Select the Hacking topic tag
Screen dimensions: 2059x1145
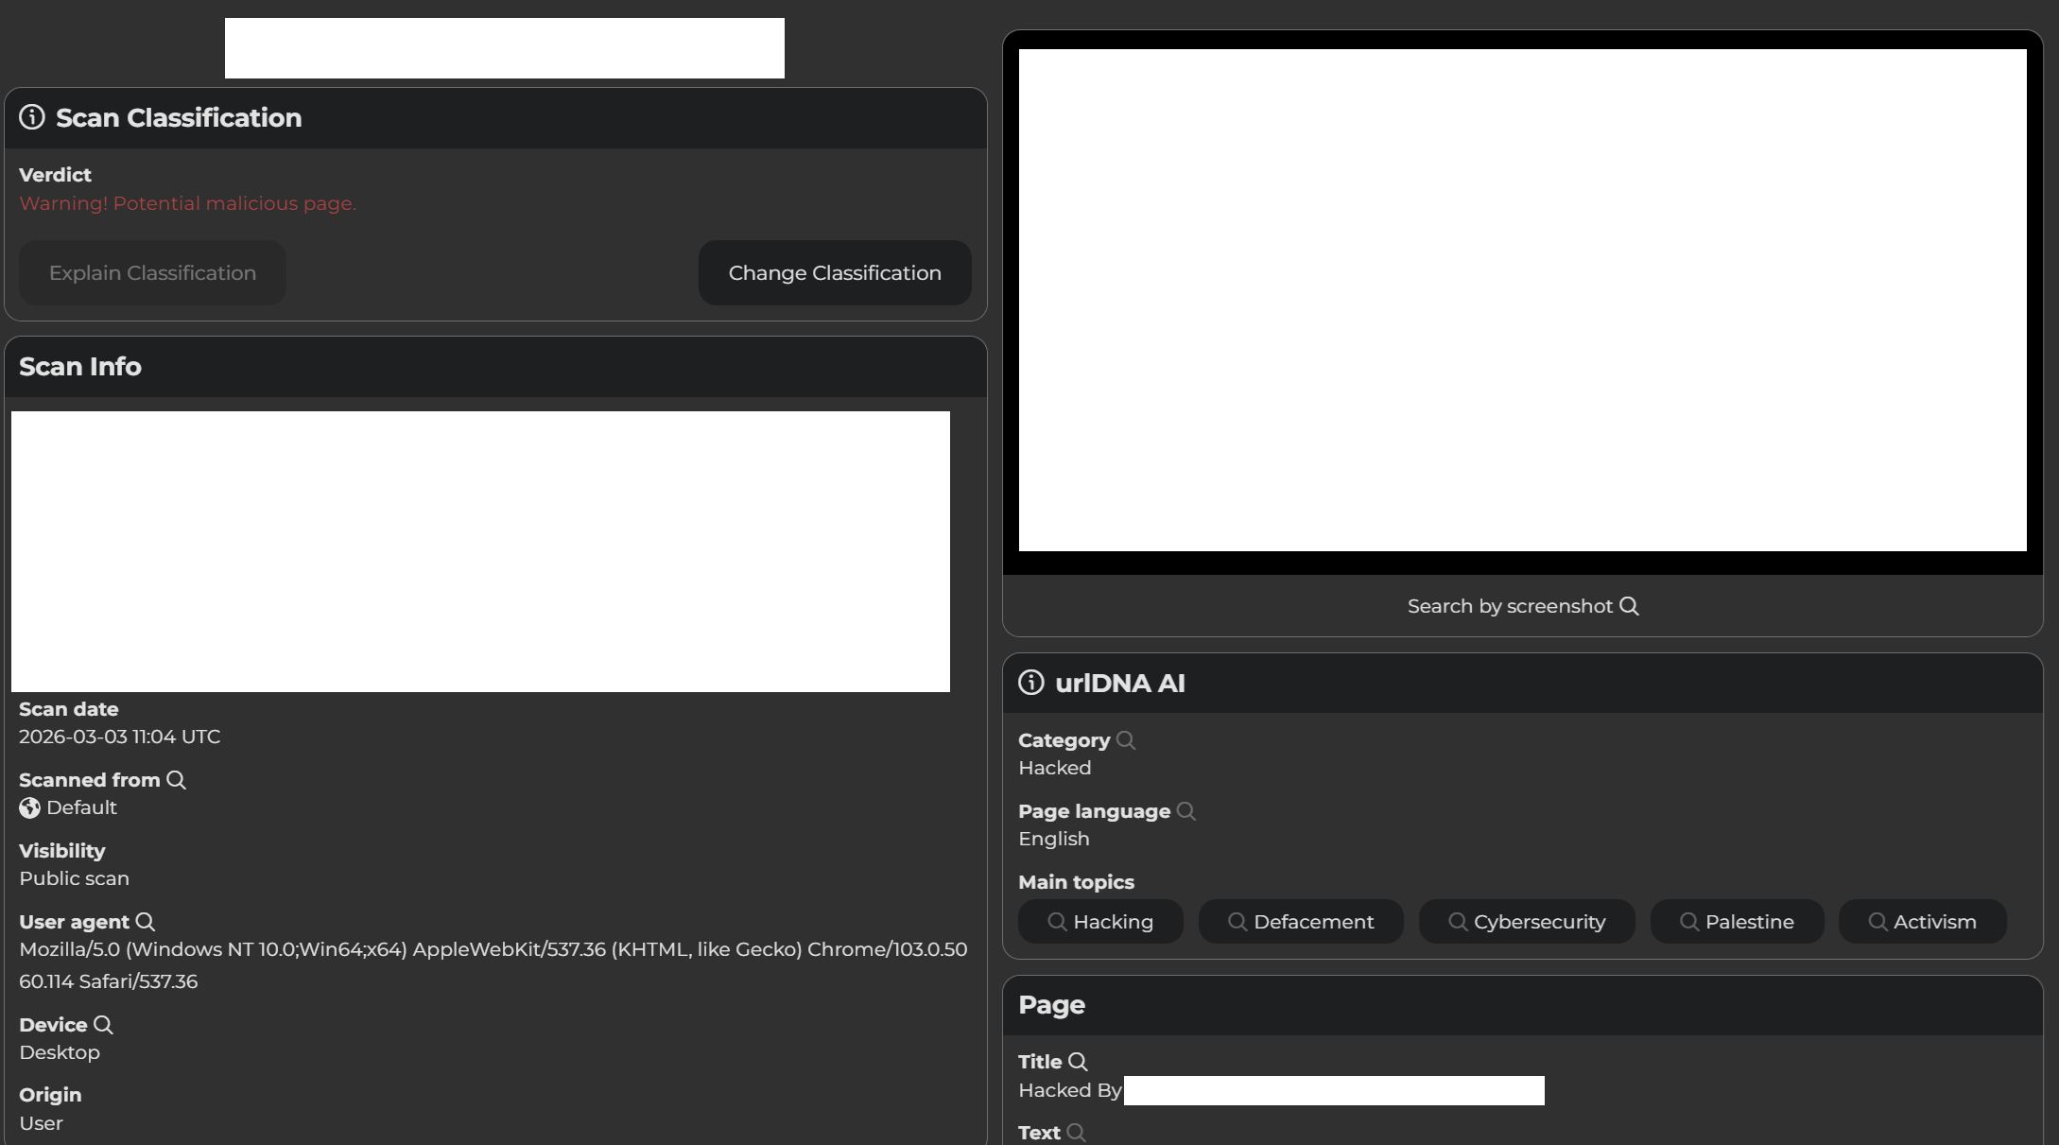pos(1100,922)
